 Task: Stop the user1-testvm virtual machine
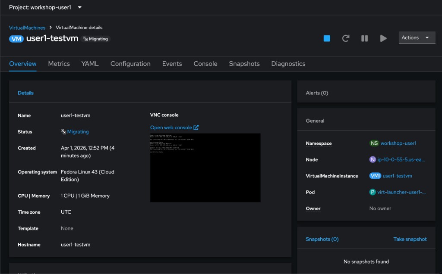327,38
